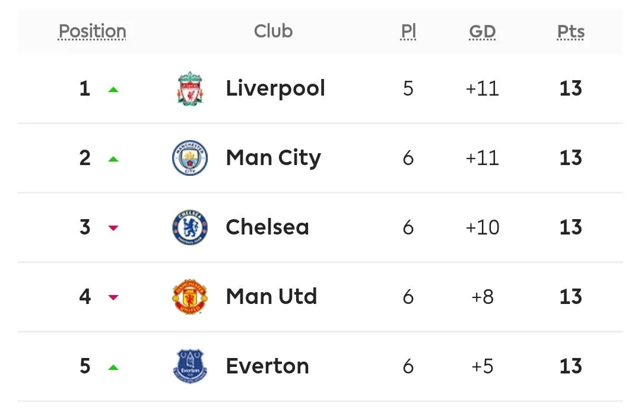Click the Man Utd club badge

(190, 297)
